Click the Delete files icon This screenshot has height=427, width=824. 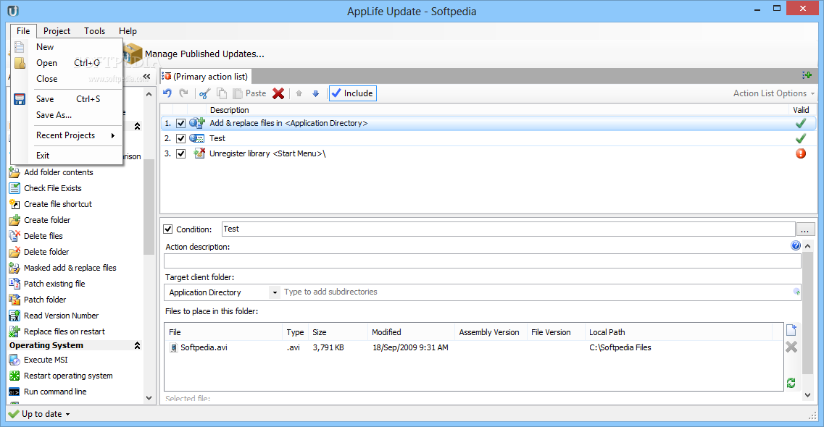click(14, 235)
